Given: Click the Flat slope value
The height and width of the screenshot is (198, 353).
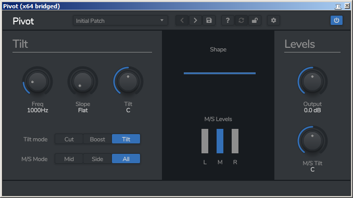Looking at the screenshot, I should 83,110.
